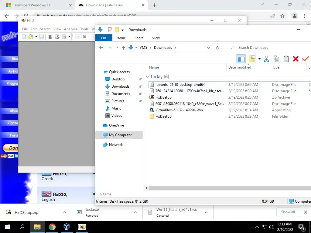Click Show all downloads button
The width and height of the screenshot is (311, 233).
288,212
